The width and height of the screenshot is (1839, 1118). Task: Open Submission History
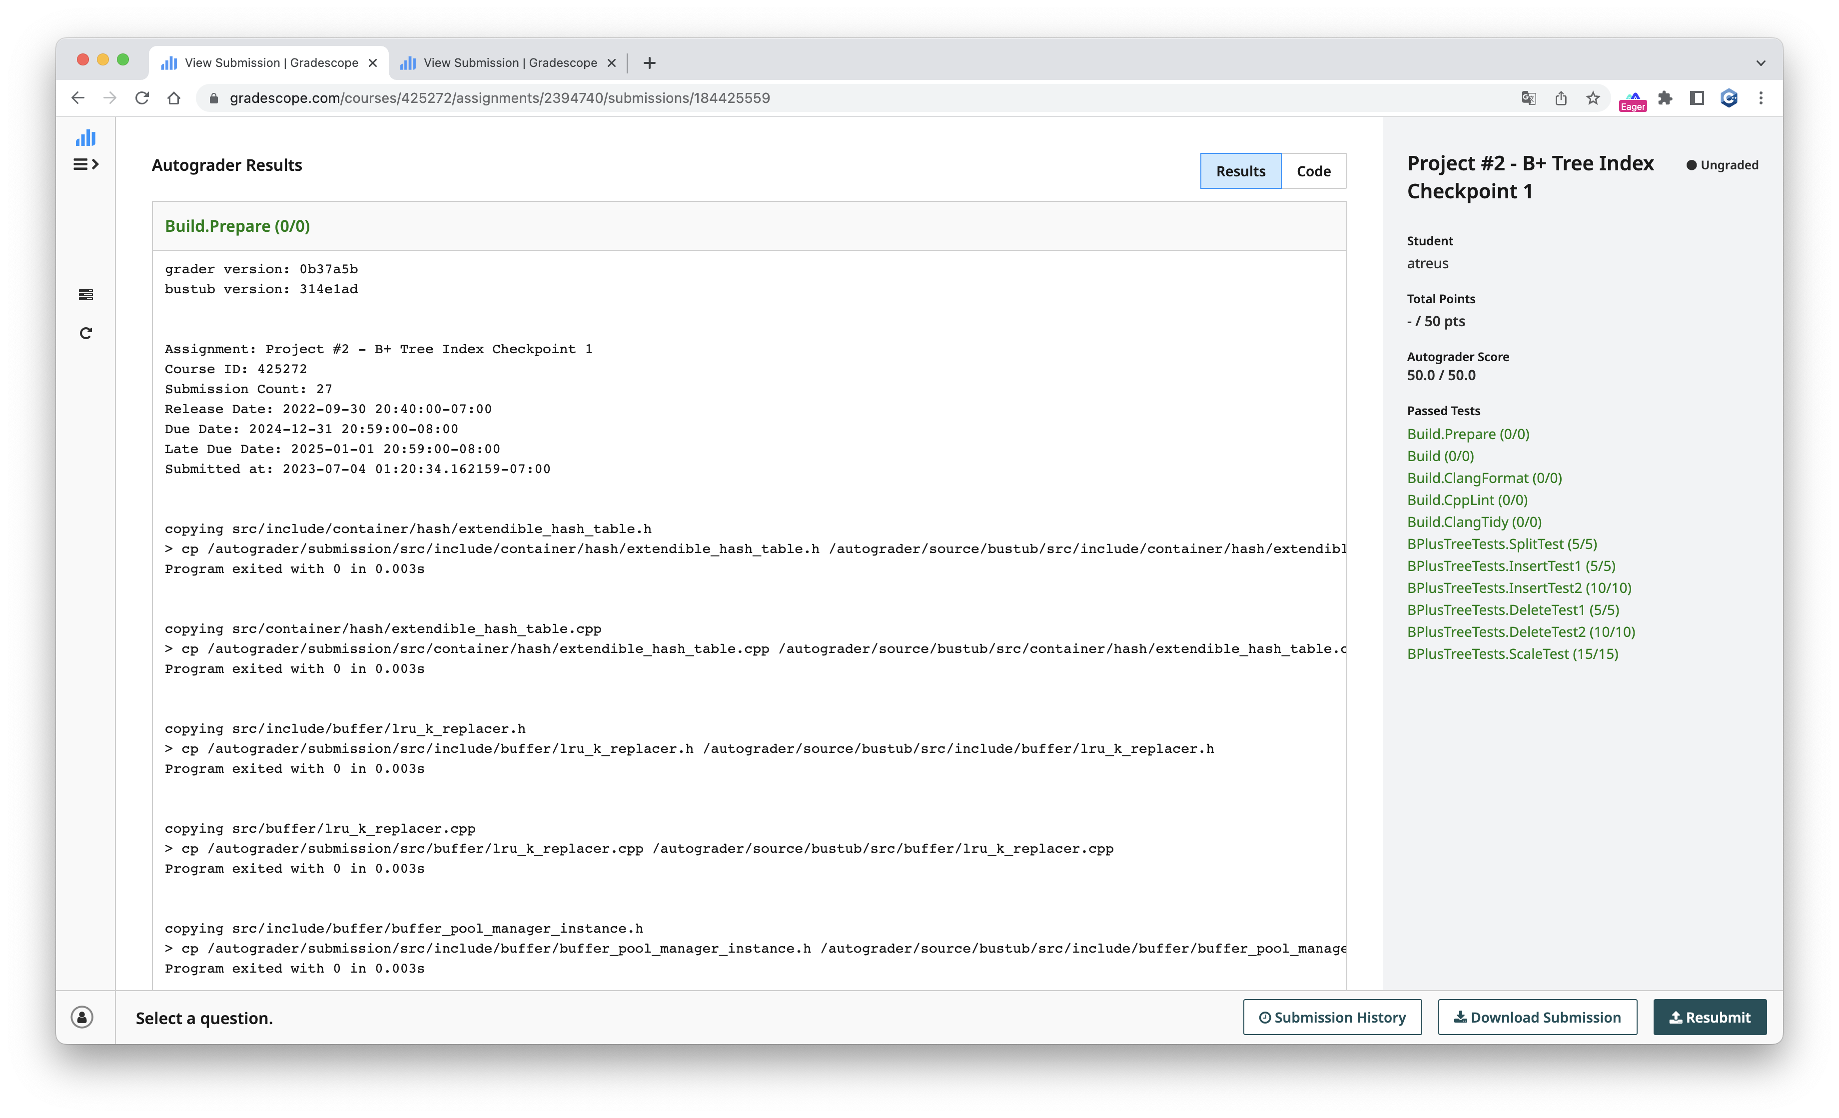click(x=1331, y=1017)
